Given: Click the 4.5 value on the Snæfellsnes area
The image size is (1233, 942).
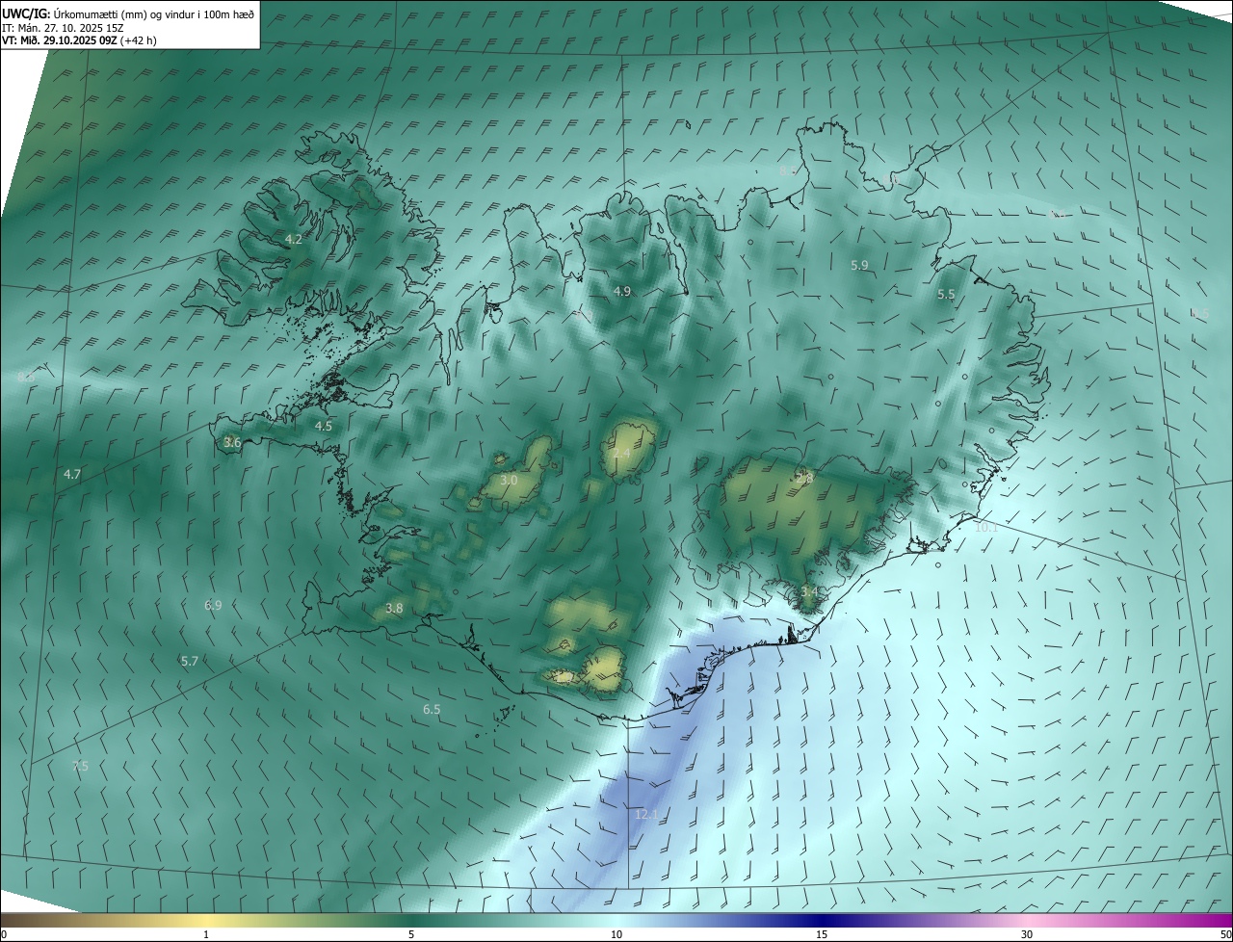Looking at the screenshot, I should click(324, 426).
